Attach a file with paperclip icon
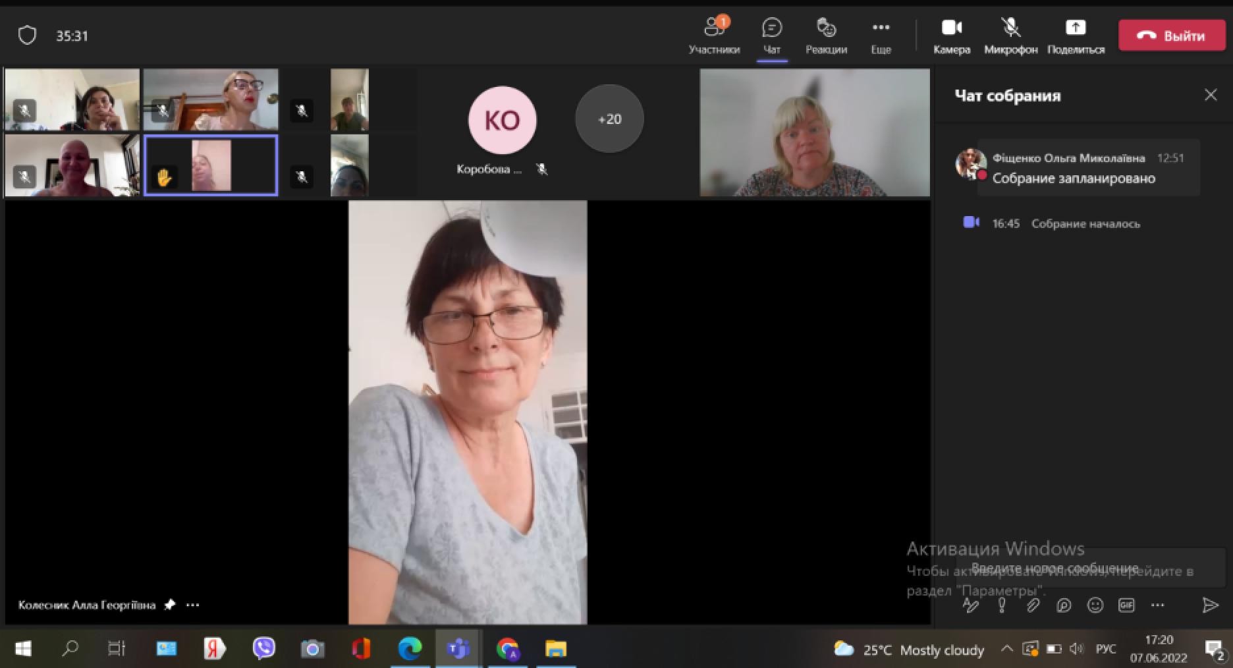 pos(1033,605)
